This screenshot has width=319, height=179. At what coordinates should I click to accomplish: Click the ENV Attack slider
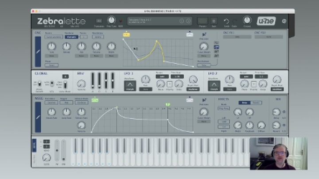[93, 80]
